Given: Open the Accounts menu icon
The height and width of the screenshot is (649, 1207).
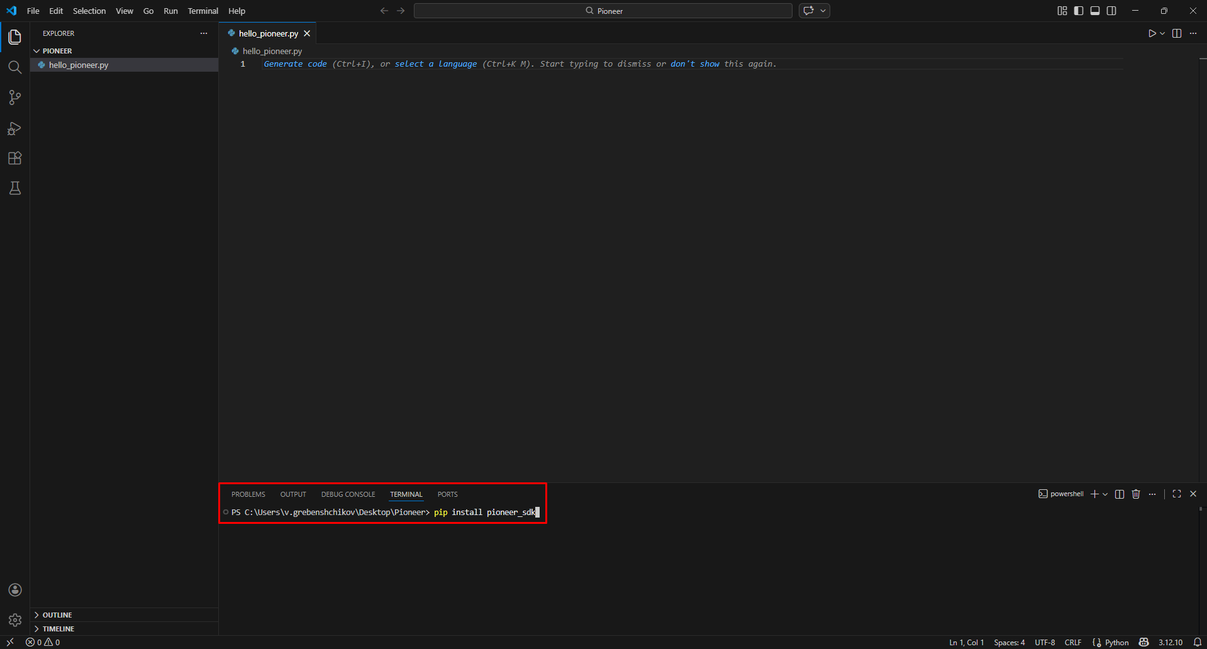Looking at the screenshot, I should pos(15,590).
